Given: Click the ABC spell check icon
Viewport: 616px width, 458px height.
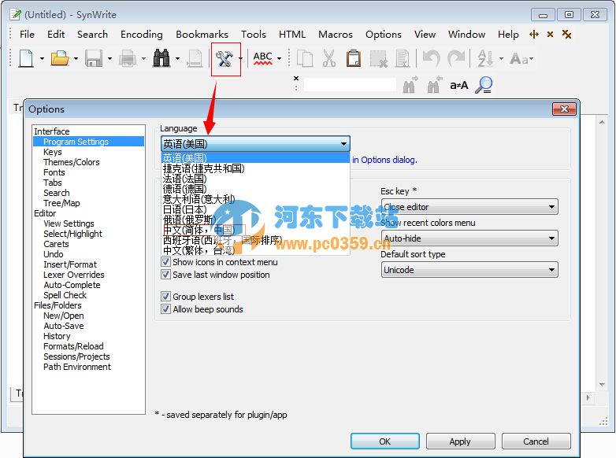Looking at the screenshot, I should pos(263,59).
